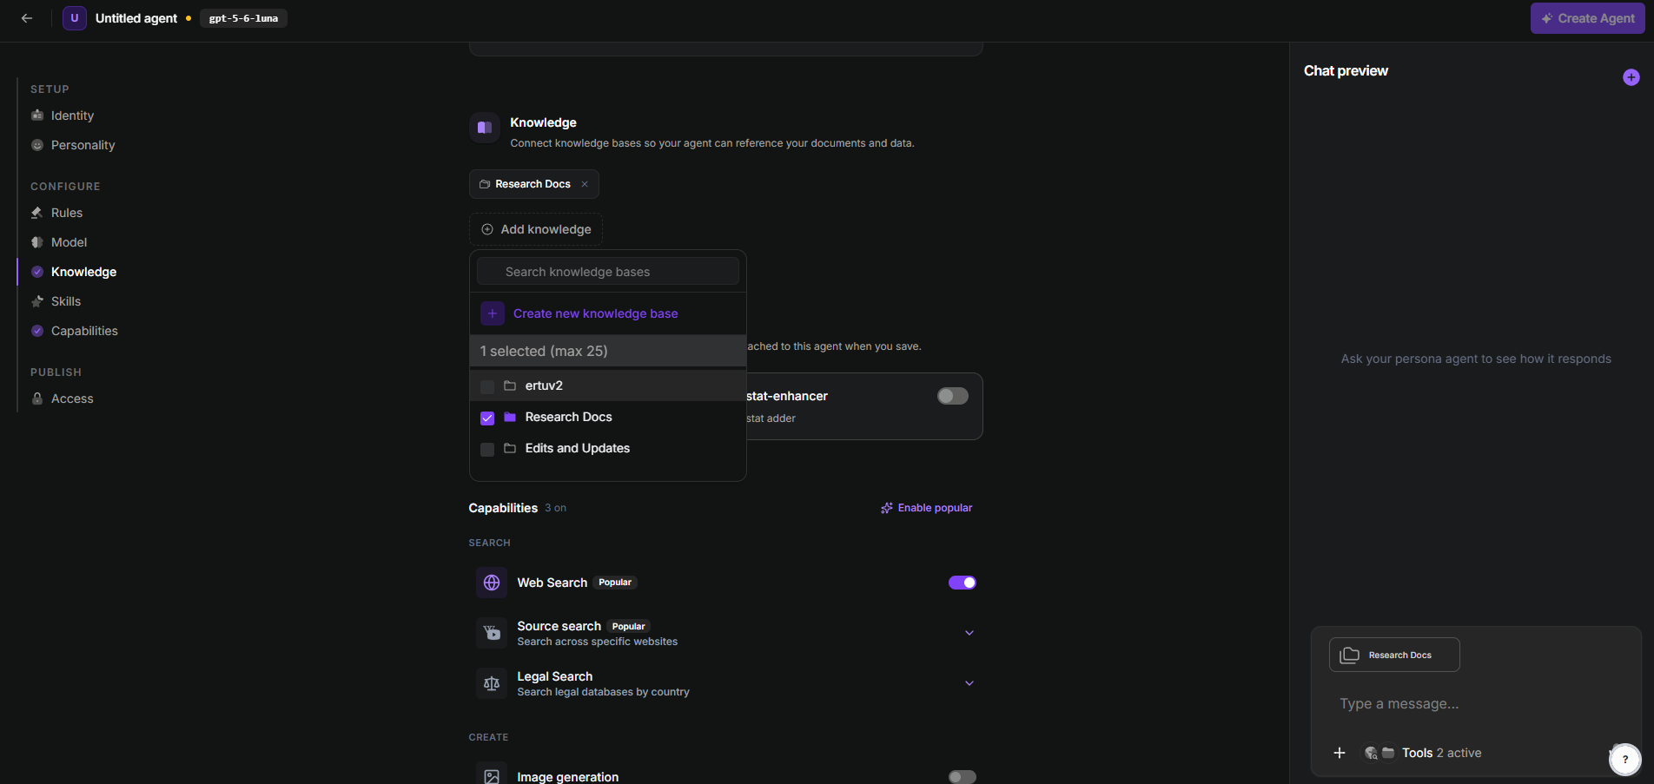The width and height of the screenshot is (1654, 784).
Task: Remove the Research Docs tag
Action: (585, 184)
